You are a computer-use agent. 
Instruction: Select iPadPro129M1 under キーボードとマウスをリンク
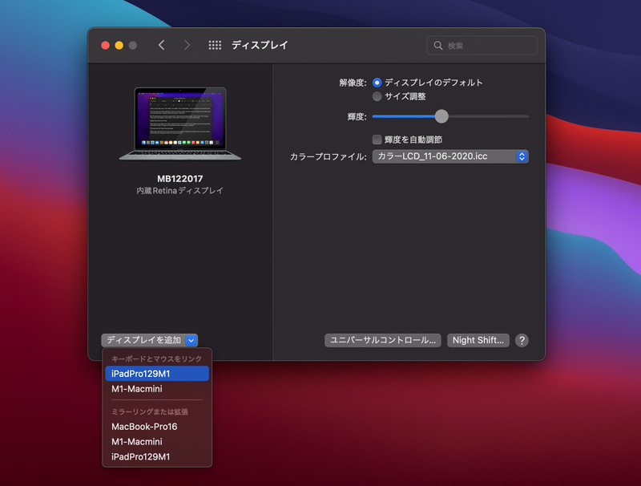(x=156, y=373)
